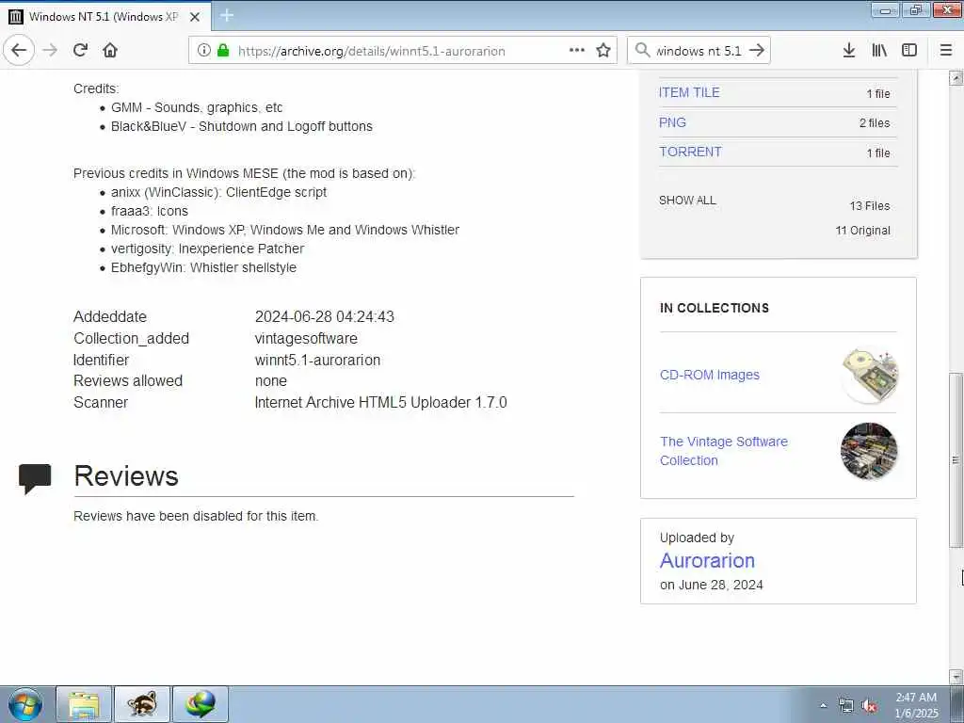Viewport: 964px width, 723px height.
Task: Open uploader Aurorarion's profile
Action: coord(707,561)
